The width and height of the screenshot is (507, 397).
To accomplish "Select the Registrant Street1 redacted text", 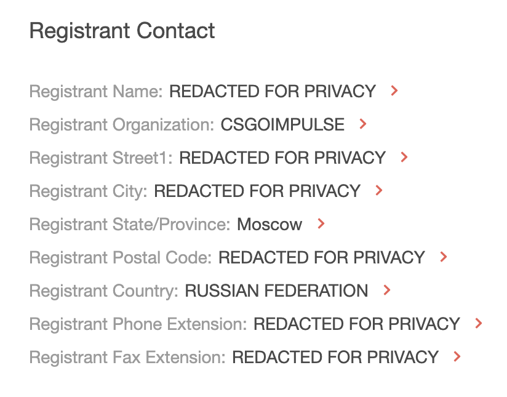I will 282,158.
